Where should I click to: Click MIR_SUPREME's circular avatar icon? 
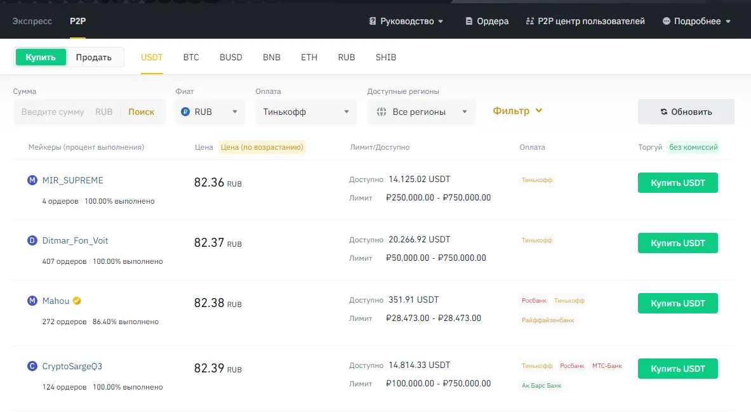coord(32,180)
